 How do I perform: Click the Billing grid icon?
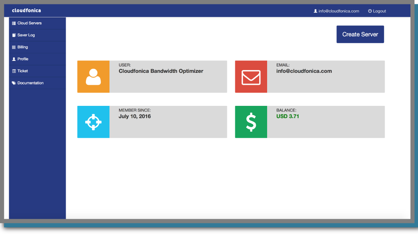tap(14, 47)
